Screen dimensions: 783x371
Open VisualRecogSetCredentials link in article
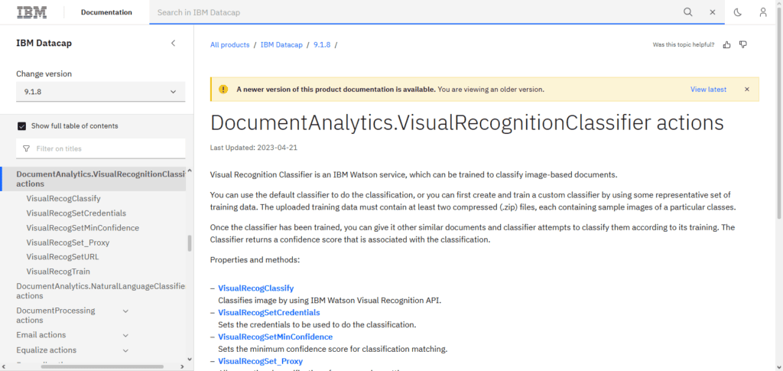268,313
